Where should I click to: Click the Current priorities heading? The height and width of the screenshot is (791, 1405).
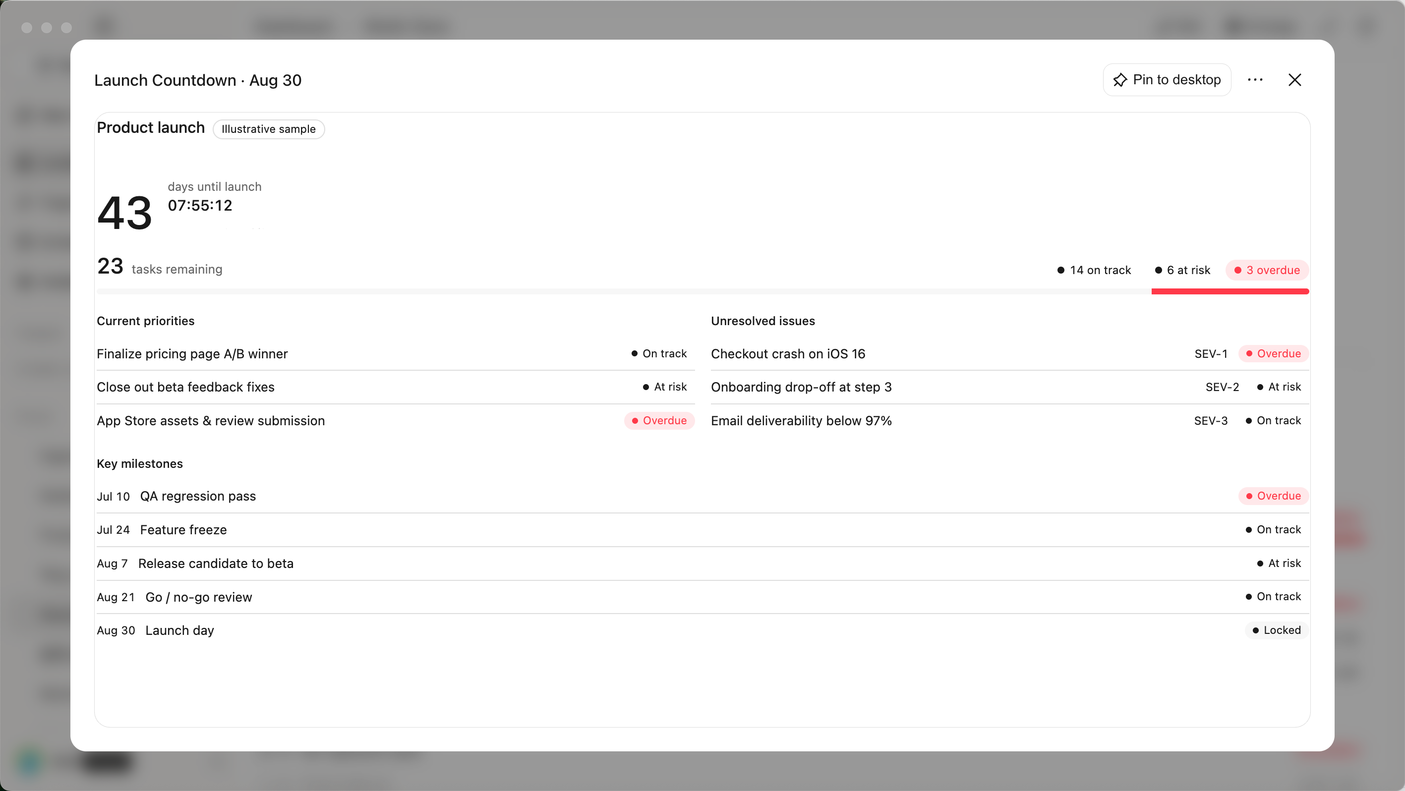tap(146, 321)
